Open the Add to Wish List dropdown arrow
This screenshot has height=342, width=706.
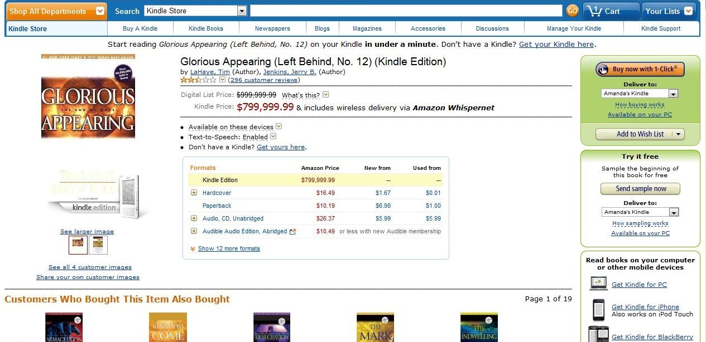[x=679, y=134]
